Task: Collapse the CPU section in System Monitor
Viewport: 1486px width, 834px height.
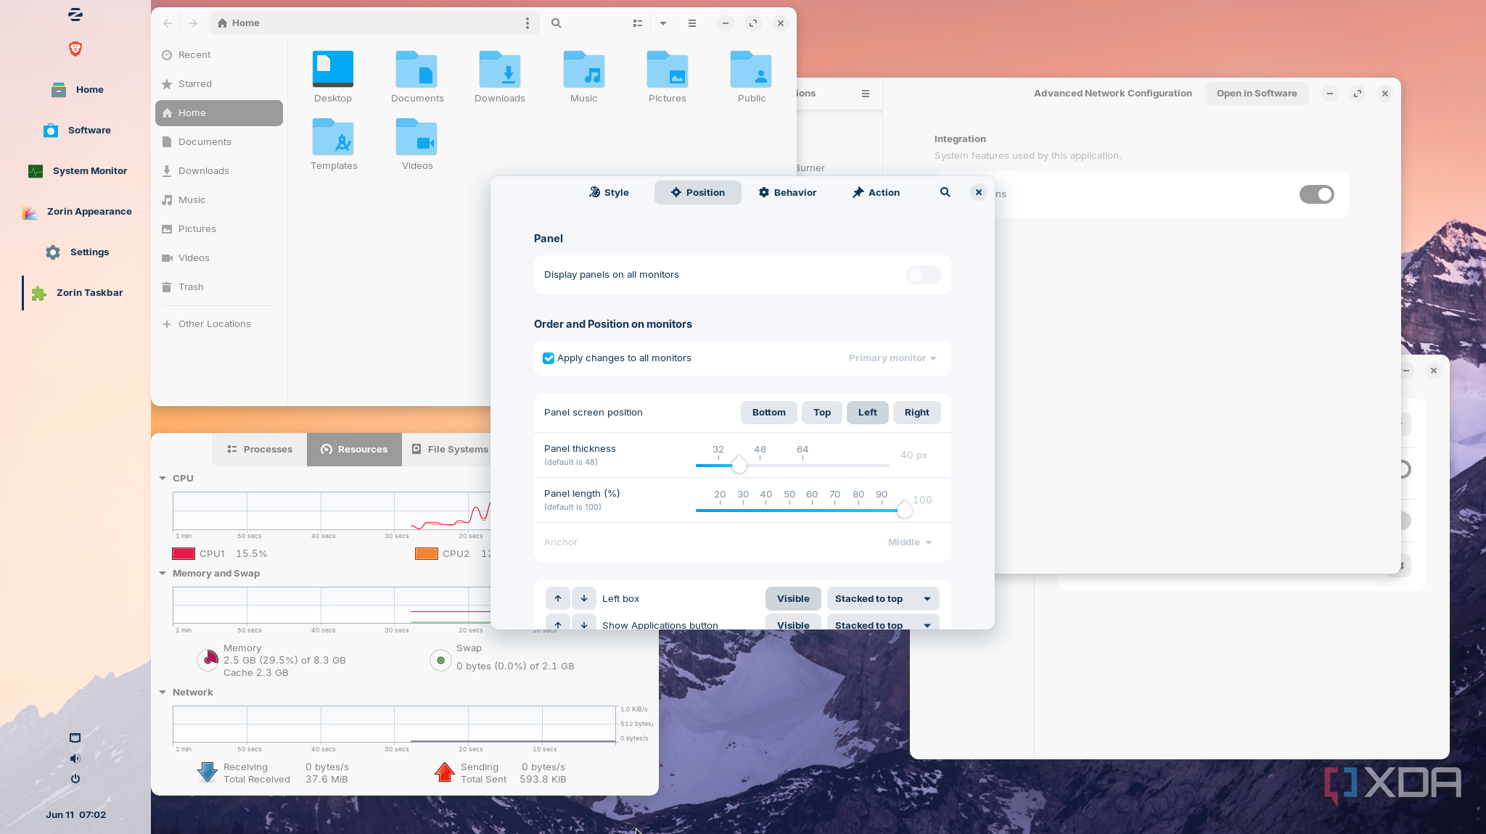Action: 163,479
